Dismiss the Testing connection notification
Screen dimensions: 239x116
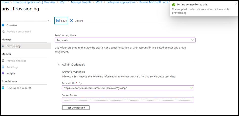(x=236, y=4)
